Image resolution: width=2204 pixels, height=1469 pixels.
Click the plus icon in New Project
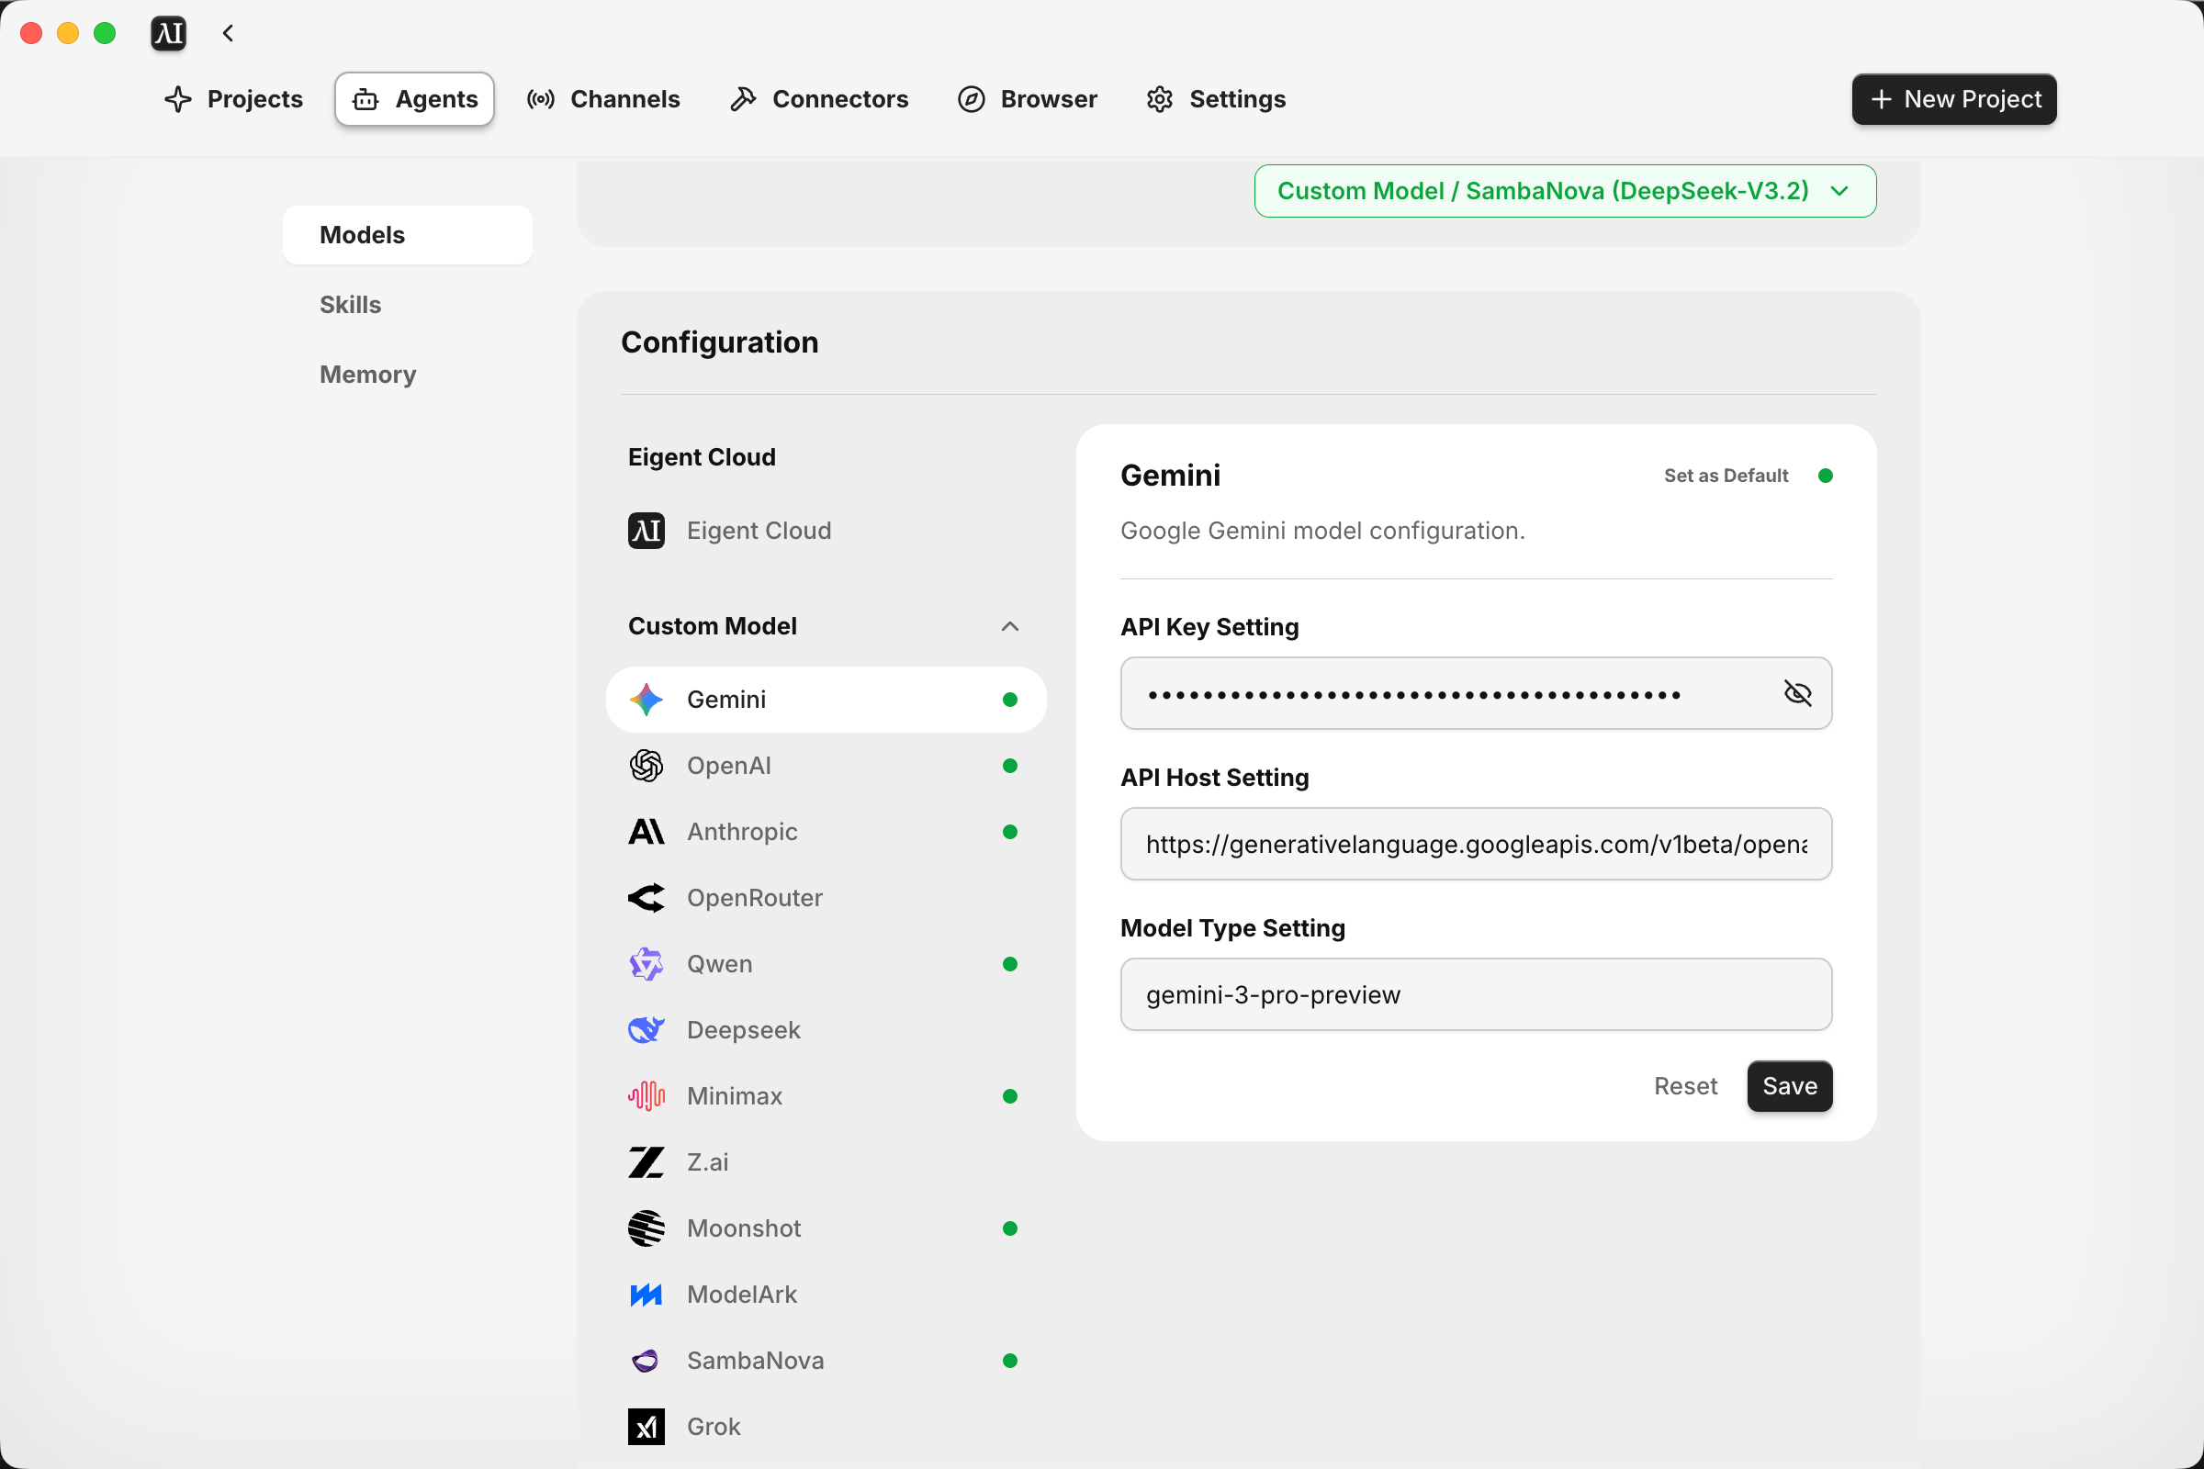click(x=1882, y=99)
